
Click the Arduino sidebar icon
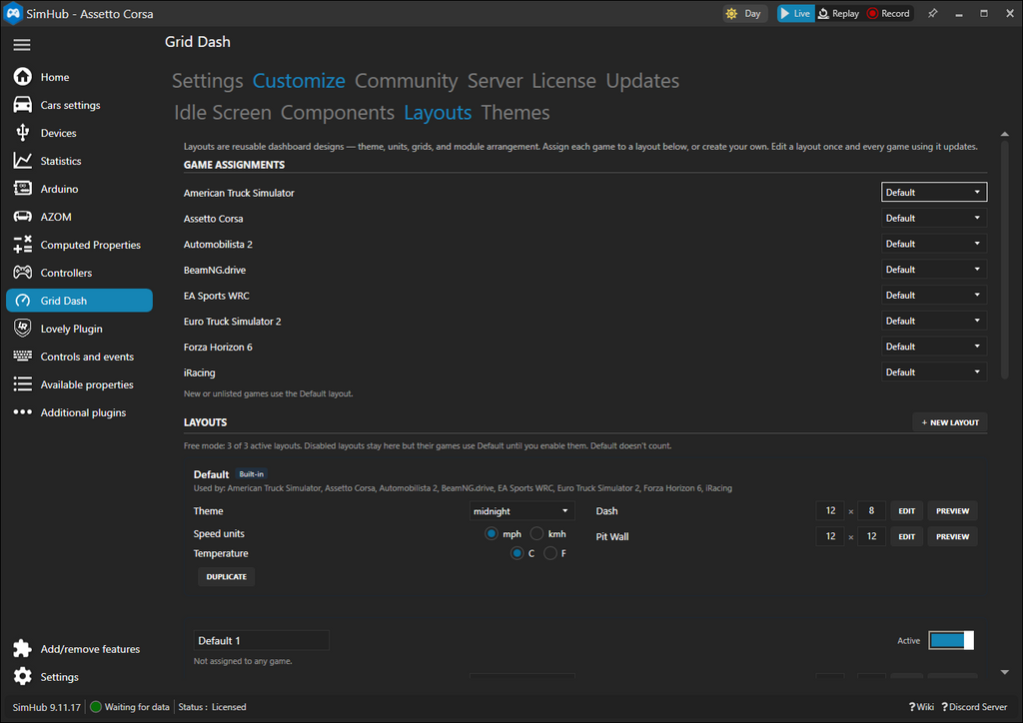(x=22, y=189)
